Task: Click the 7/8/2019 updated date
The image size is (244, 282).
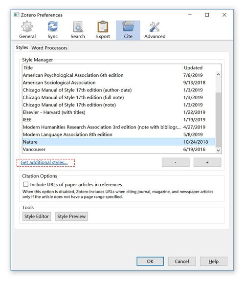Action: (x=193, y=75)
